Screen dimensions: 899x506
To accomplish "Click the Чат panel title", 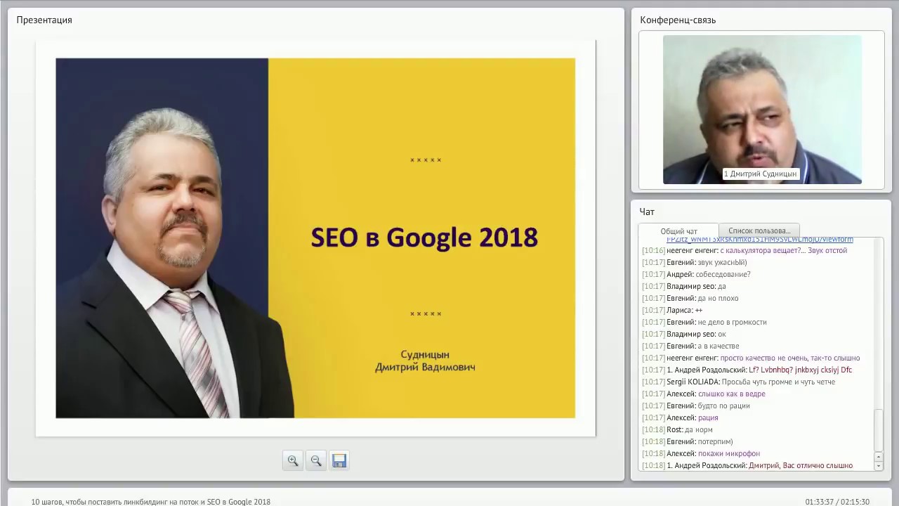I will tap(647, 212).
